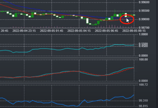Image resolution: width=158 pixels, height=108 pixels.
Task: Click the 99.310 axis label
Action: (143, 100)
